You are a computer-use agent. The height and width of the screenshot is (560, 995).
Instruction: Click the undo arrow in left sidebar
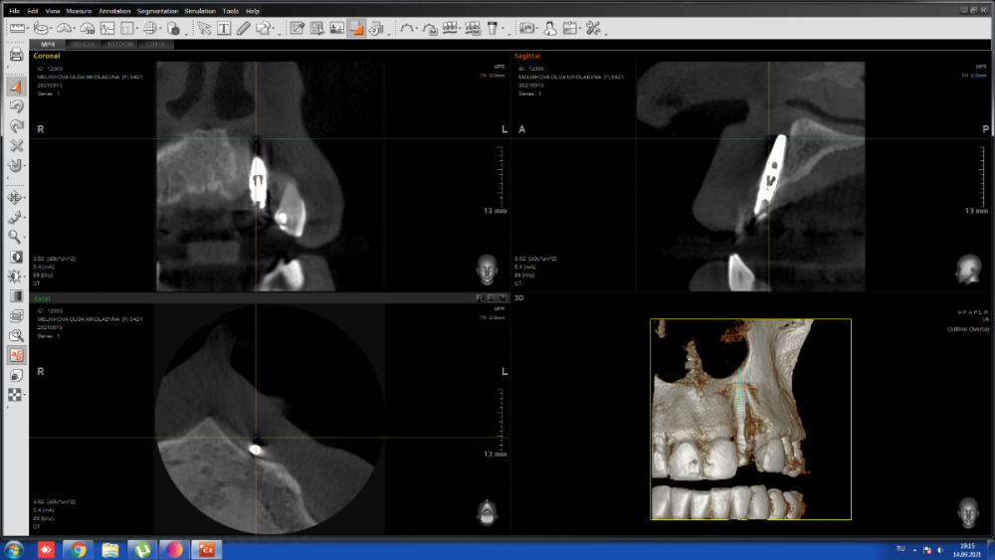16,106
